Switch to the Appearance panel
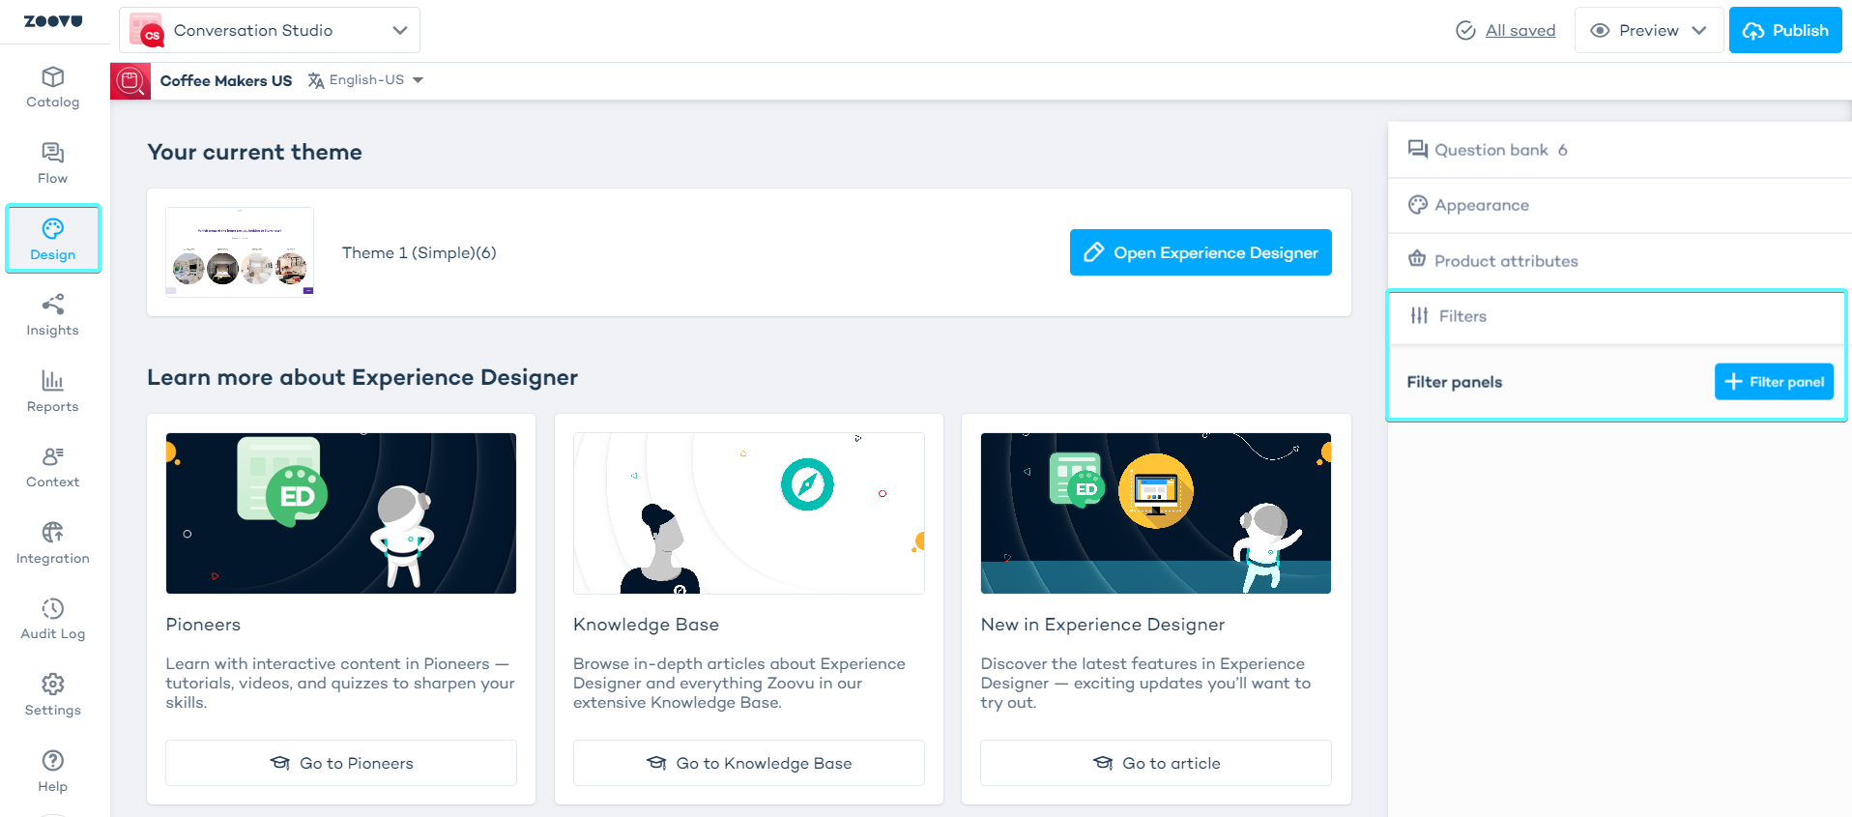 (1481, 205)
